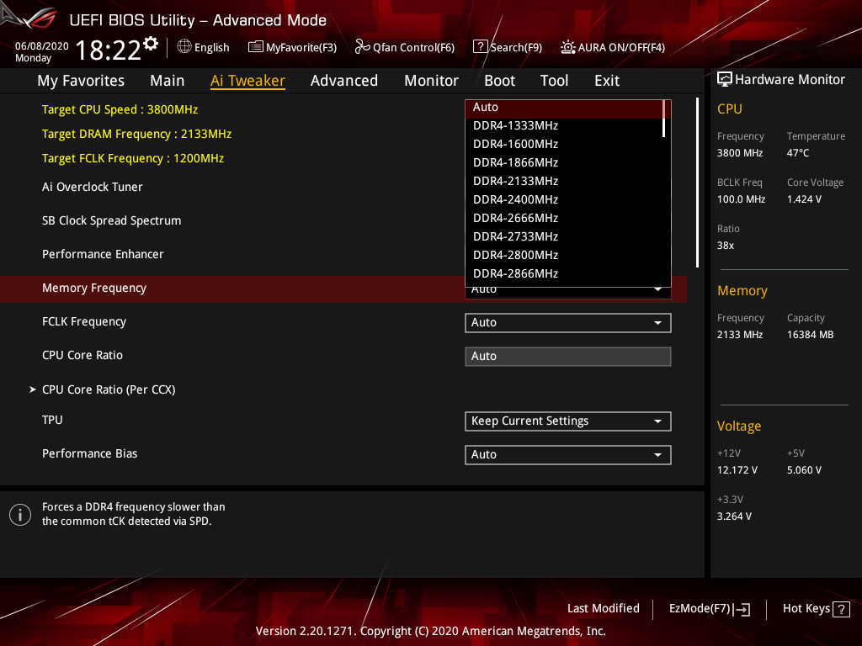Click Target FCLK Frequency : 1200MHz text
The image size is (862, 646).
133,158
